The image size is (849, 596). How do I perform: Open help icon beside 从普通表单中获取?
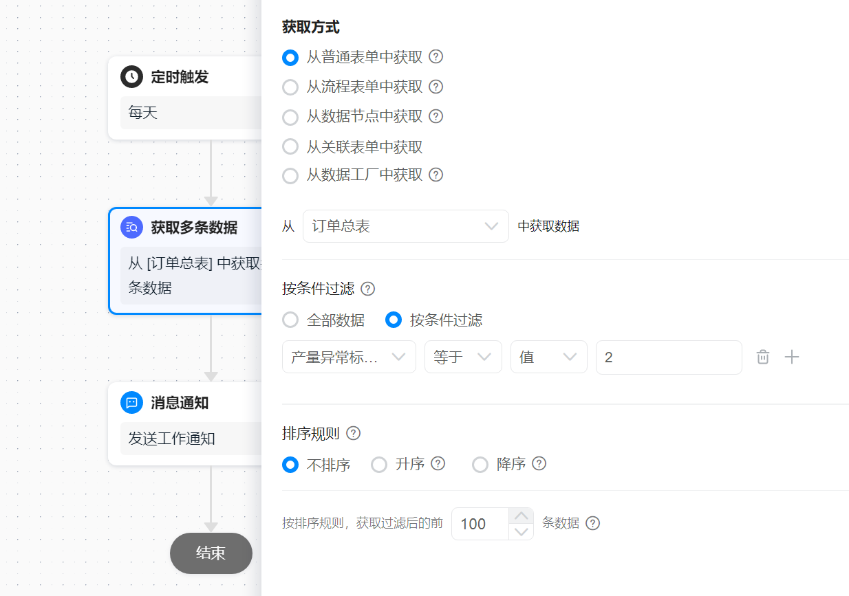coord(436,57)
